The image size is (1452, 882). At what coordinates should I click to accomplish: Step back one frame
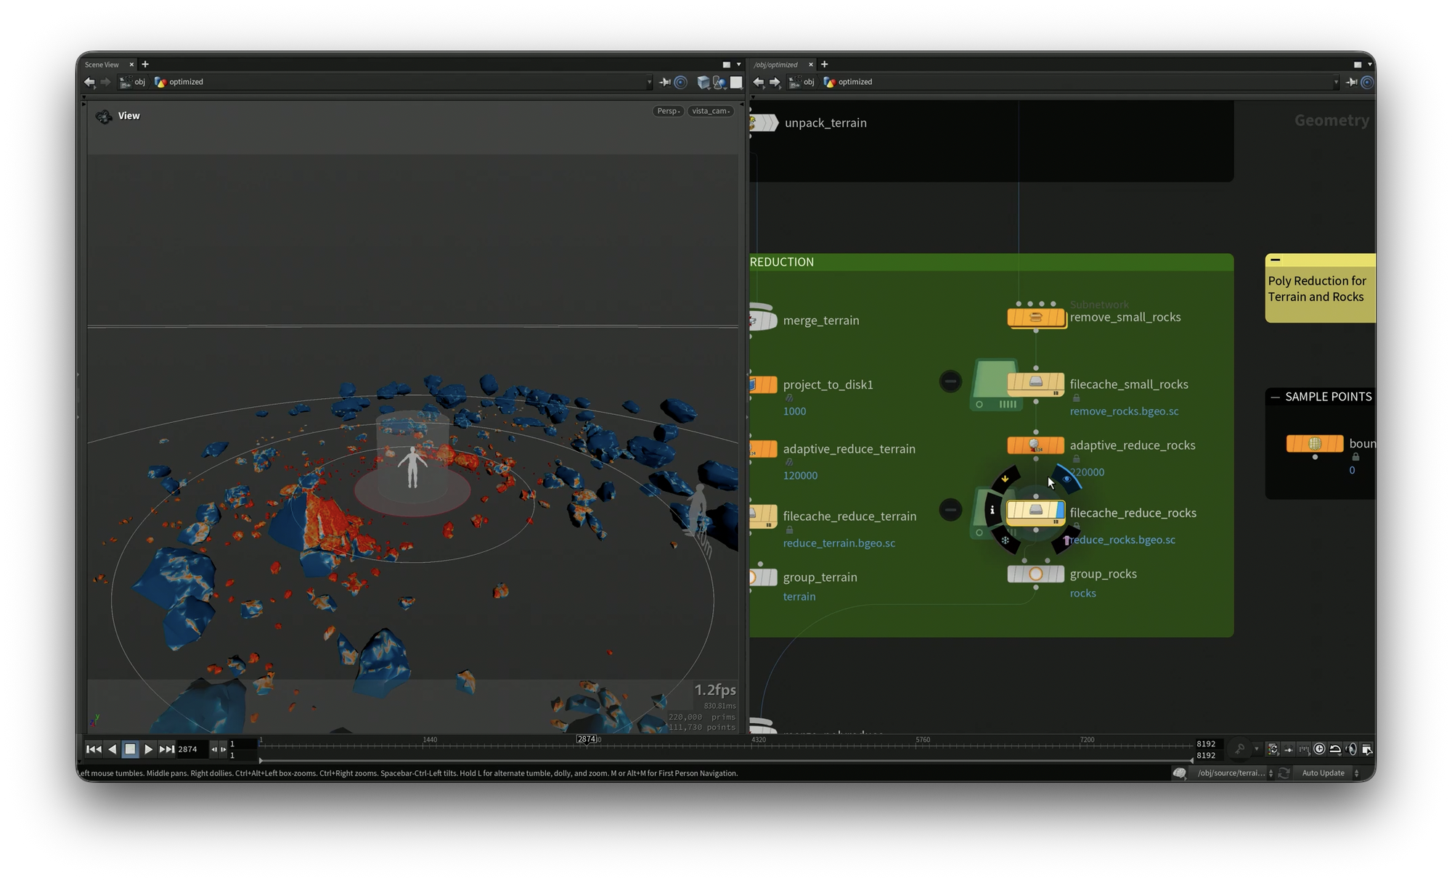point(214,749)
